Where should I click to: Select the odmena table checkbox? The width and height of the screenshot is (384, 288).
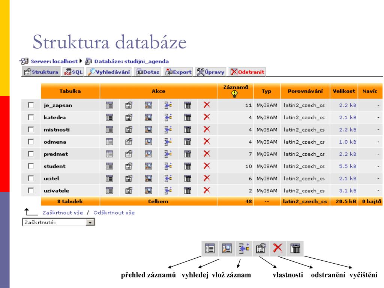(x=31, y=142)
